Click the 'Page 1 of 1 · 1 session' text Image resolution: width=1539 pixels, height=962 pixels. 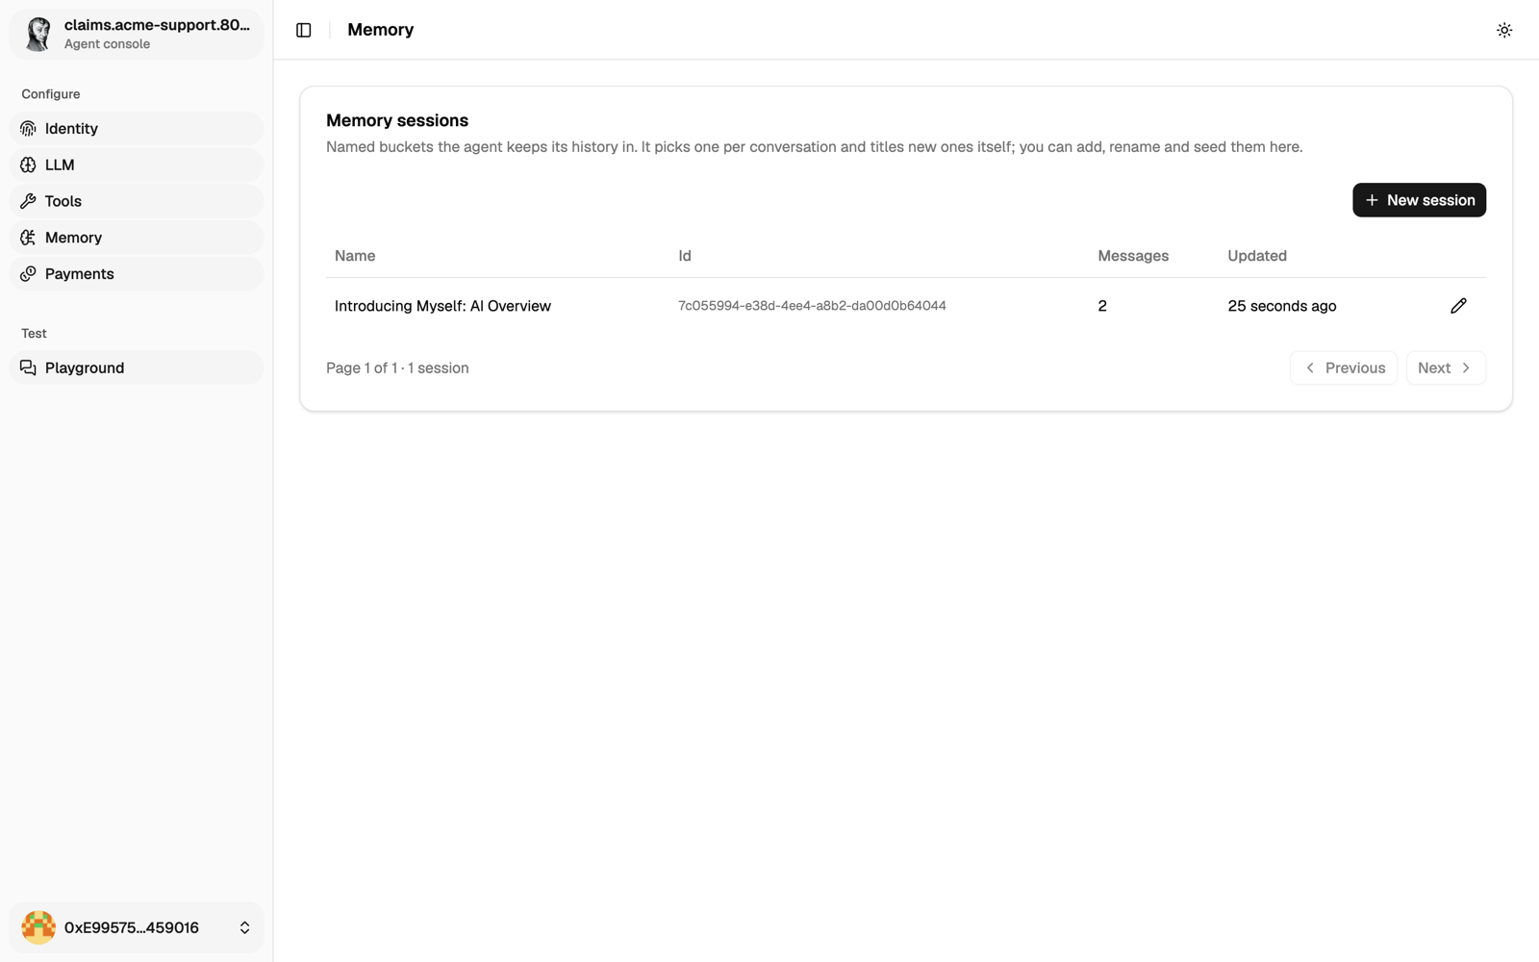397,368
